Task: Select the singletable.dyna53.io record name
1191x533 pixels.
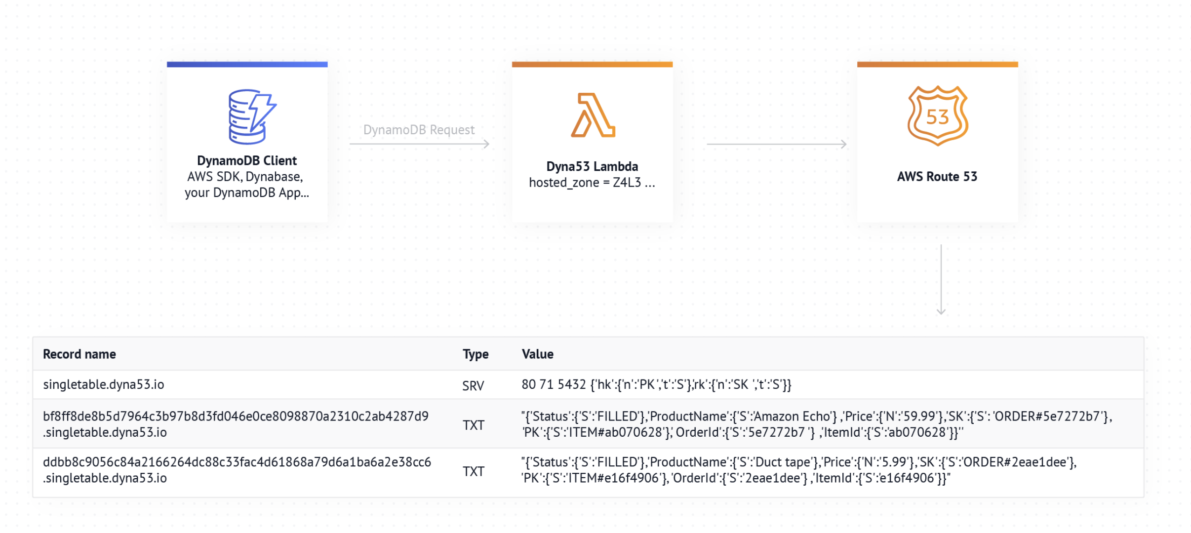Action: [104, 384]
